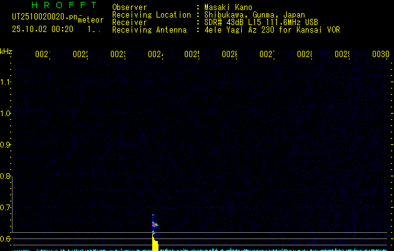This screenshot has width=394, height=251.
Task: Click the Receiving Location field label
Action: pos(151,14)
